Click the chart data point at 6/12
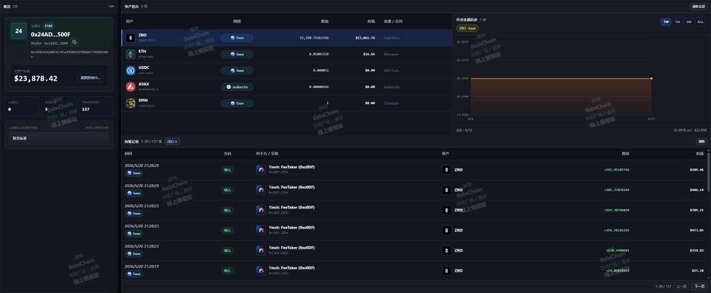The width and height of the screenshot is (711, 293). [x=652, y=78]
